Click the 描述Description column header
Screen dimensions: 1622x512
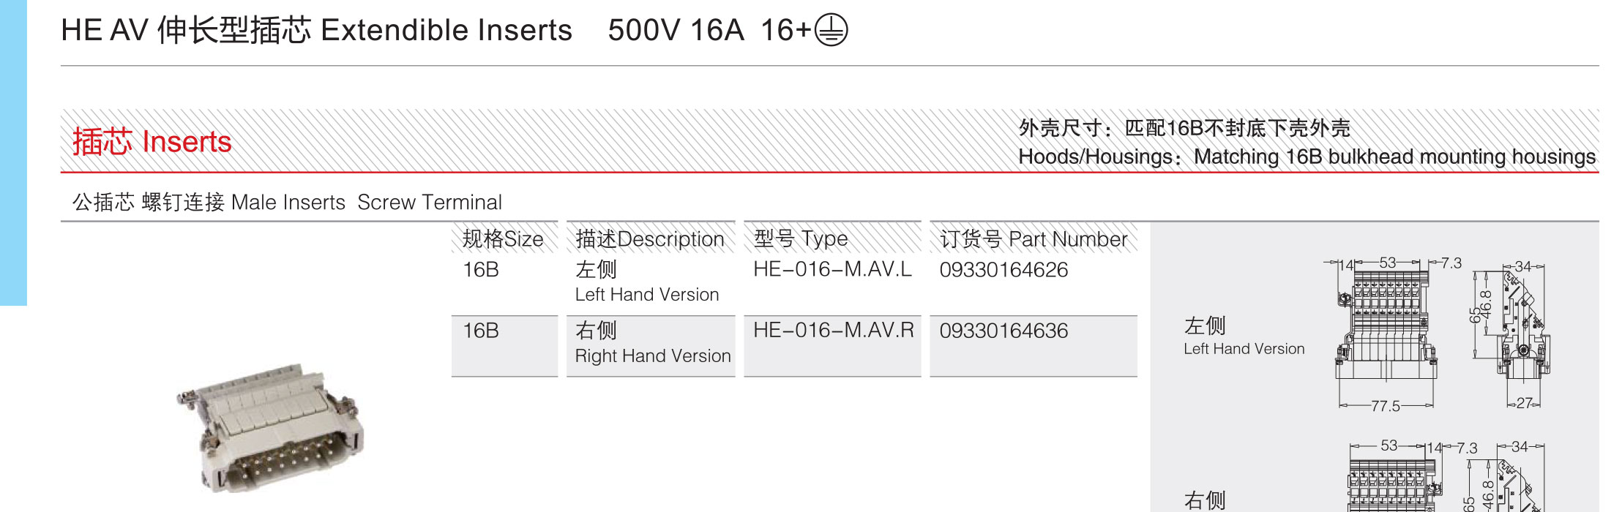click(651, 238)
